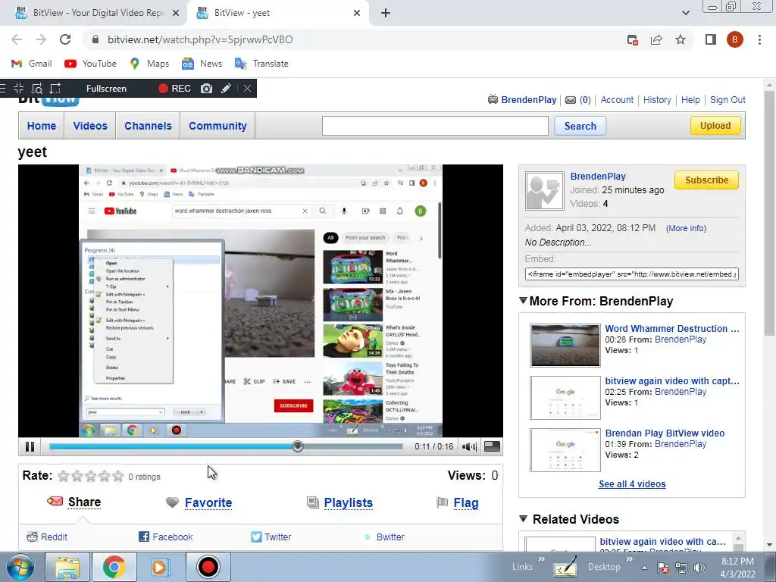Open Chrome profile avatar B
This screenshot has width=776, height=582.
point(735,39)
